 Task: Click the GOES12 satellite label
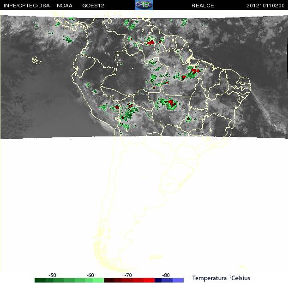[x=93, y=6]
